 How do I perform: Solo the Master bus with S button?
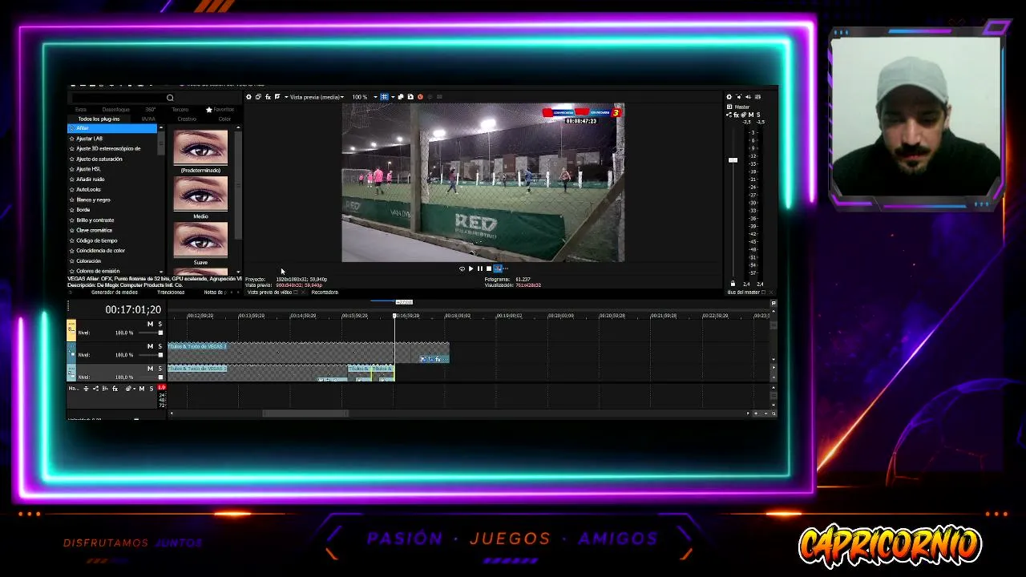tap(758, 115)
